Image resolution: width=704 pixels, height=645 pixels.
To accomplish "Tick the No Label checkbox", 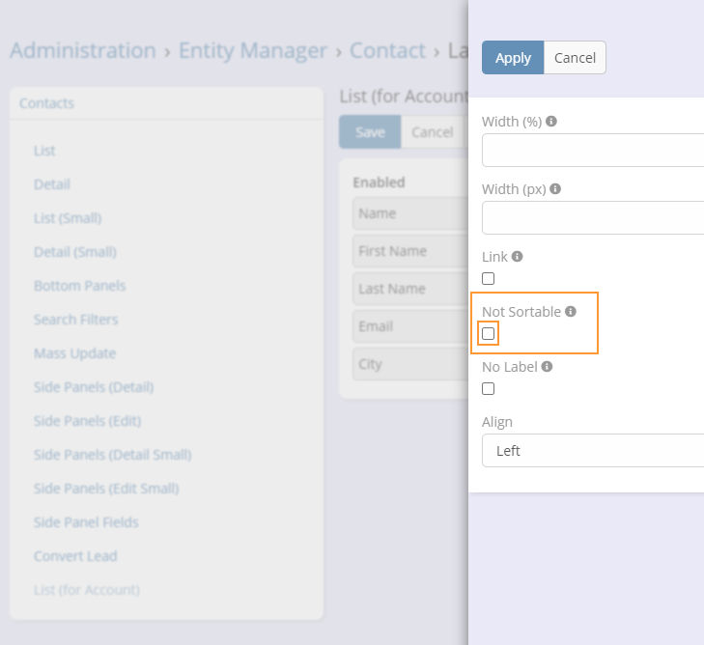I will pos(489,389).
